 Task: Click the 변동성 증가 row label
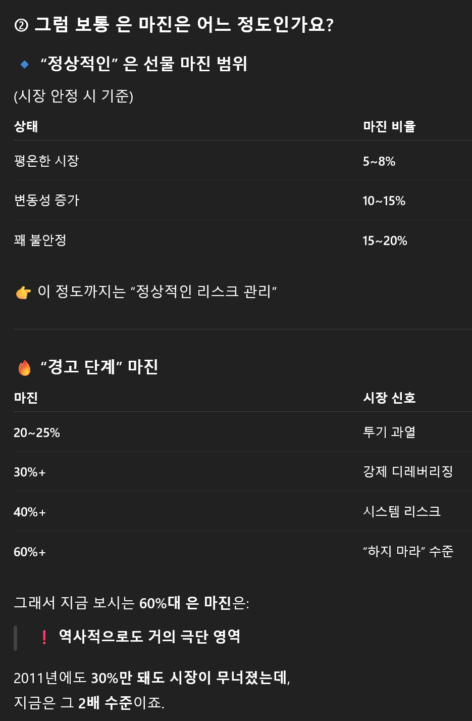(x=46, y=200)
